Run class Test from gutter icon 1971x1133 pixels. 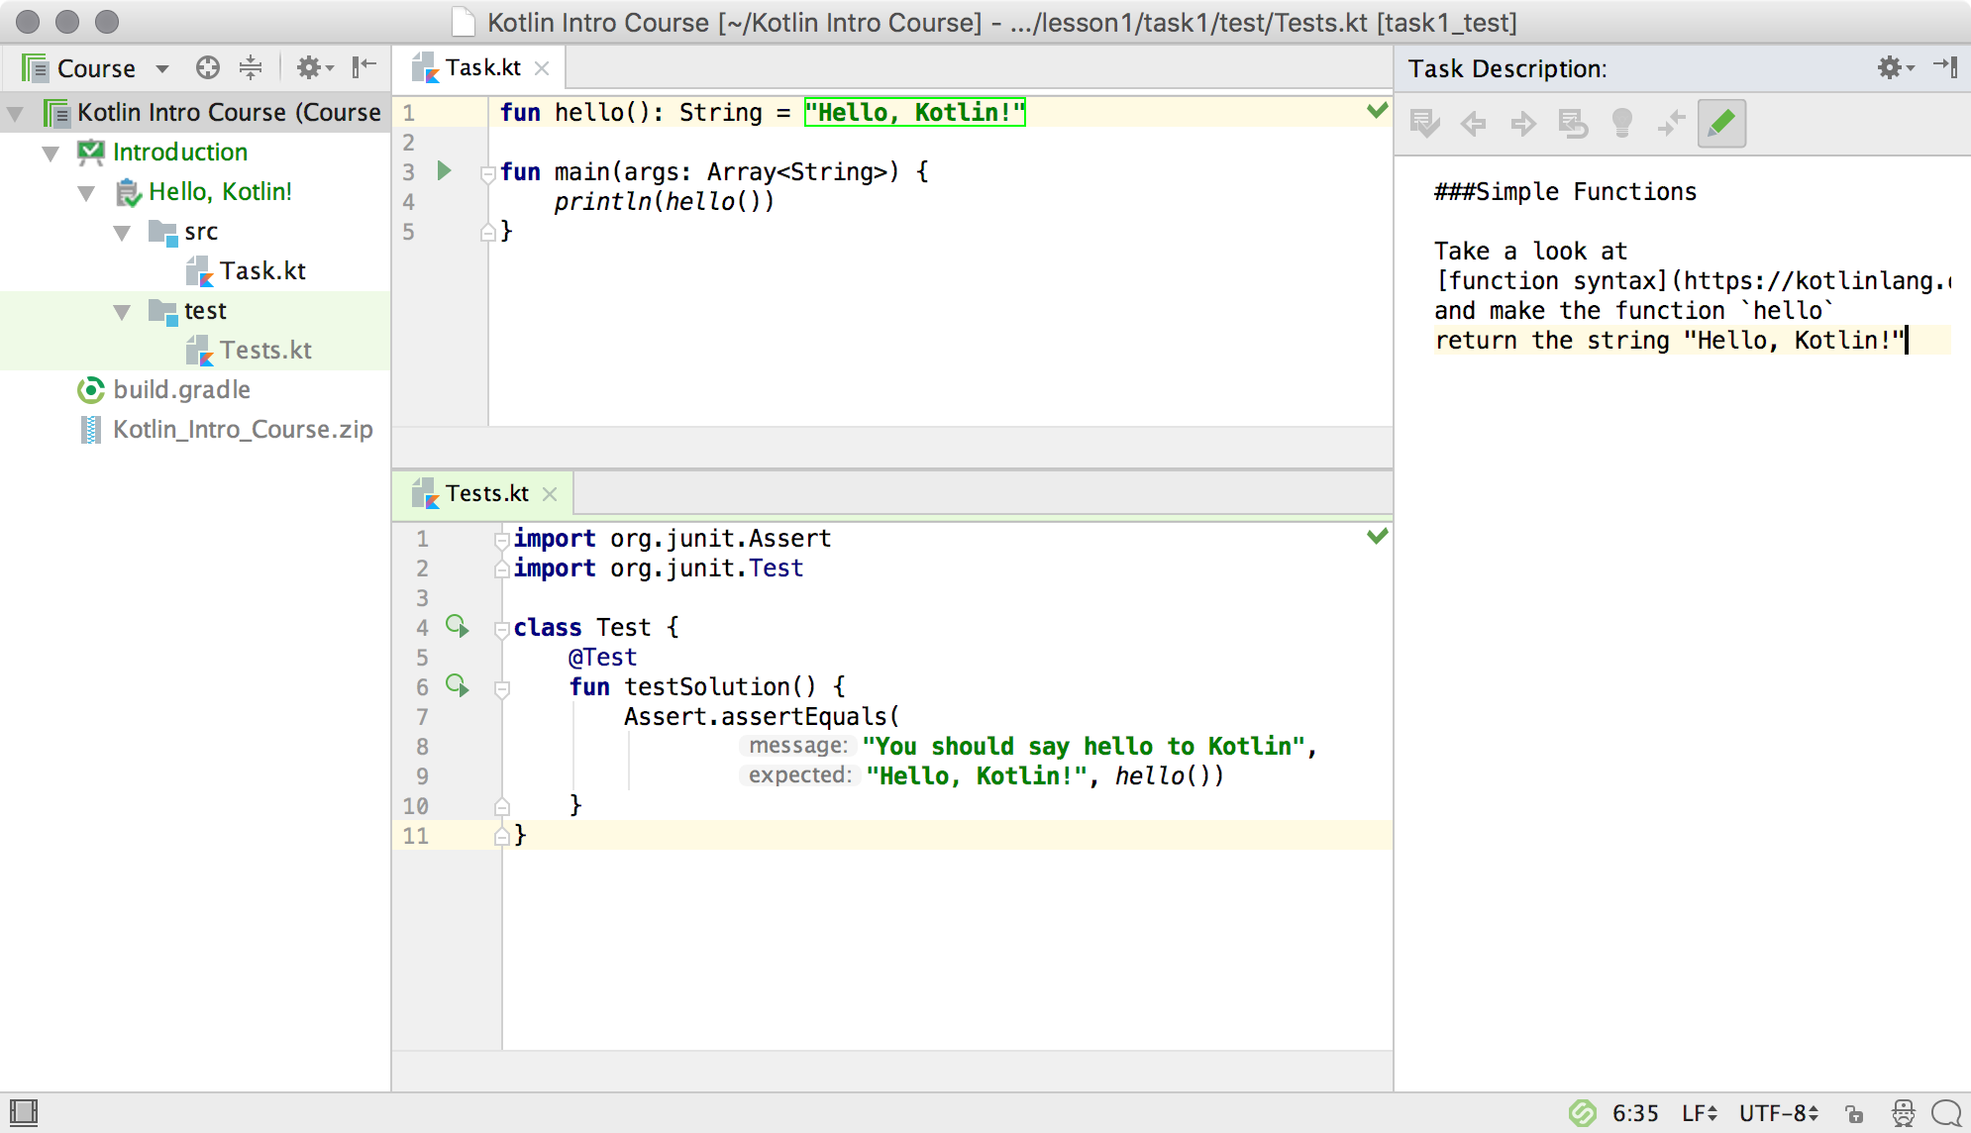click(x=457, y=627)
